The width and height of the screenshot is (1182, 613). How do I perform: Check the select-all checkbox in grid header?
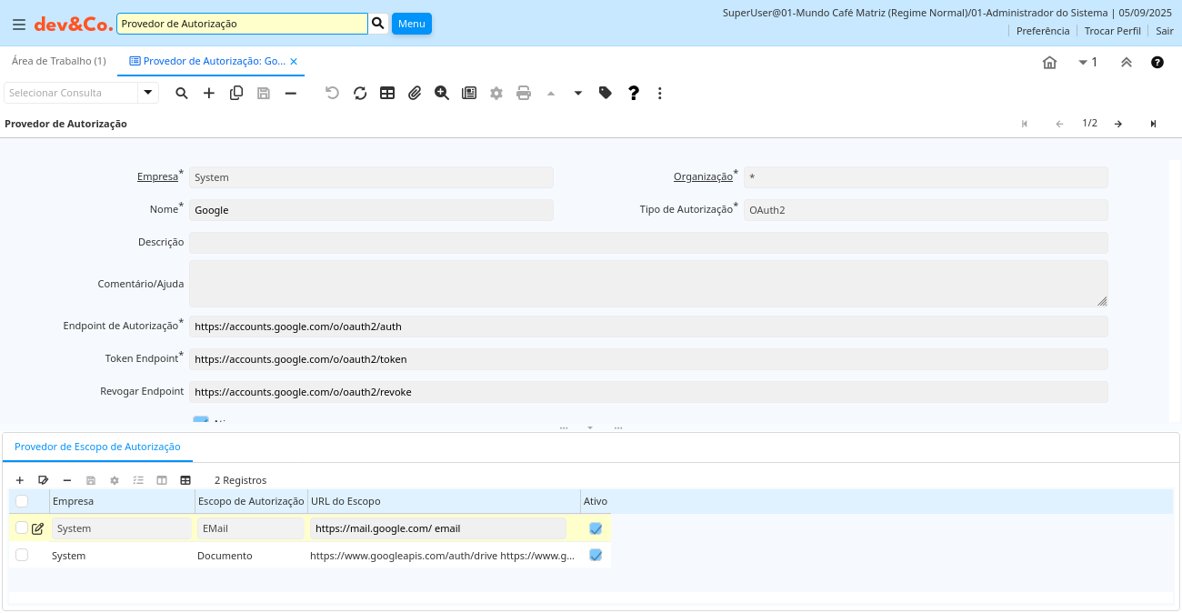click(x=22, y=501)
